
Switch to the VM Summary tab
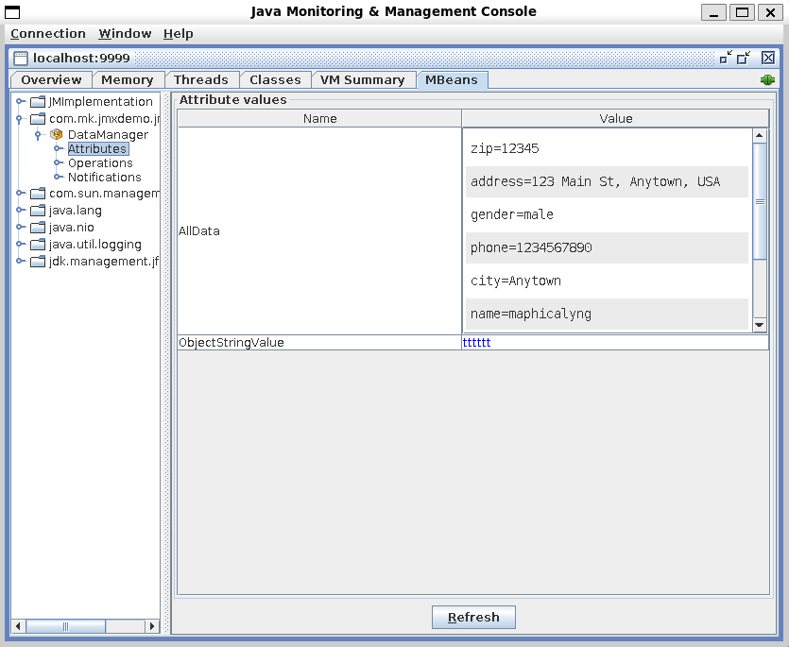coord(362,80)
